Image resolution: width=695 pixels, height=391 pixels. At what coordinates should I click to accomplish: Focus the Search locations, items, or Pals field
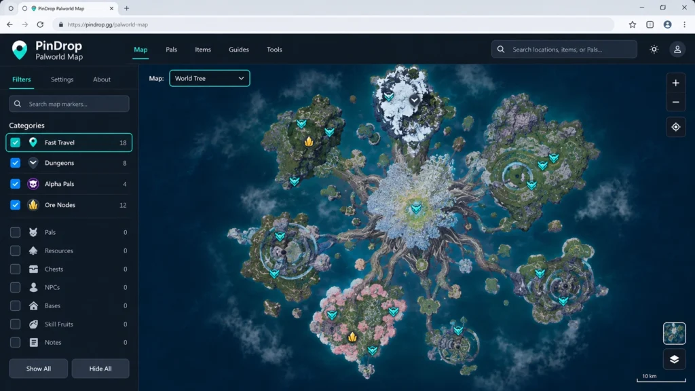[564, 50]
